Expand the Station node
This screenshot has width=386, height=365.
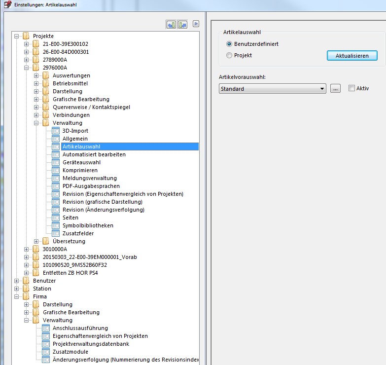(x=16, y=289)
